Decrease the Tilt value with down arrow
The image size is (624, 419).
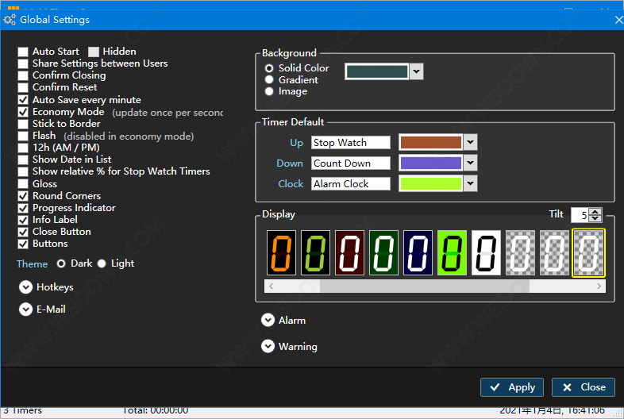[595, 218]
